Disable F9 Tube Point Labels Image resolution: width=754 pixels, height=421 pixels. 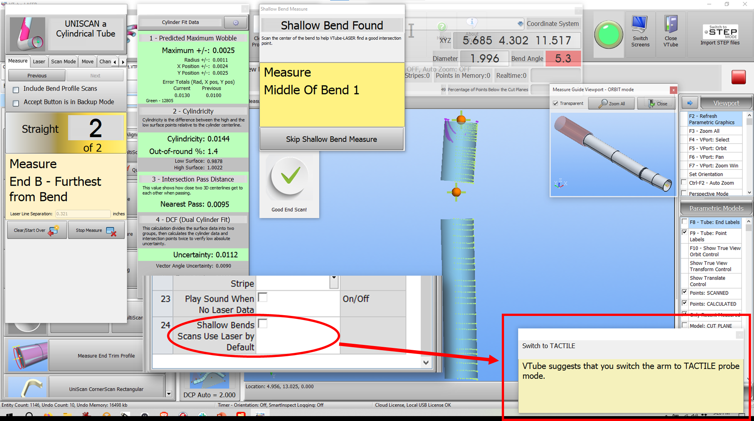(685, 232)
